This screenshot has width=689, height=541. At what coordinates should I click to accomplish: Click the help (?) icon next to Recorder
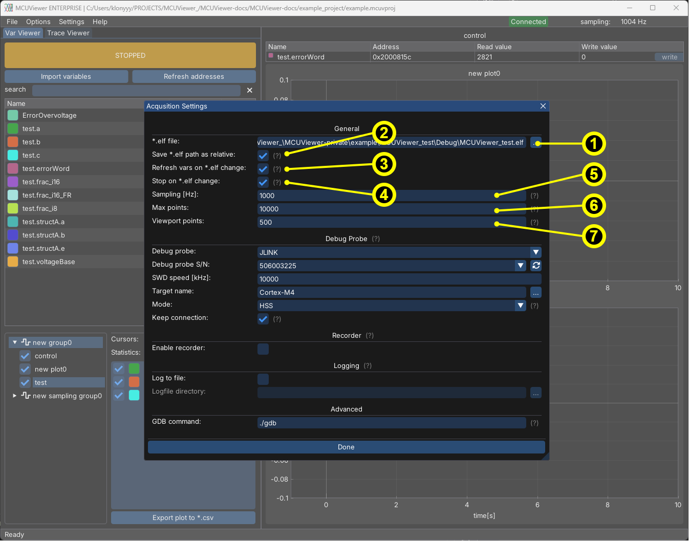[370, 336]
